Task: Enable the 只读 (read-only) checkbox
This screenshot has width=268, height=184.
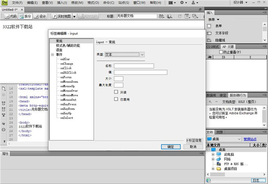Action: click(116, 92)
